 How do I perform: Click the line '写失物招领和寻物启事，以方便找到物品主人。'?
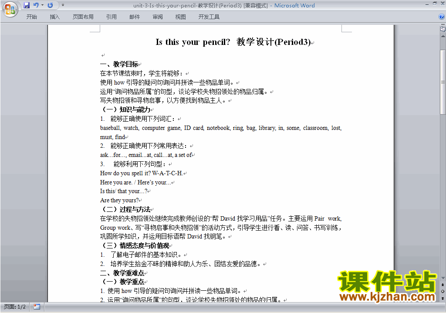pos(163,101)
